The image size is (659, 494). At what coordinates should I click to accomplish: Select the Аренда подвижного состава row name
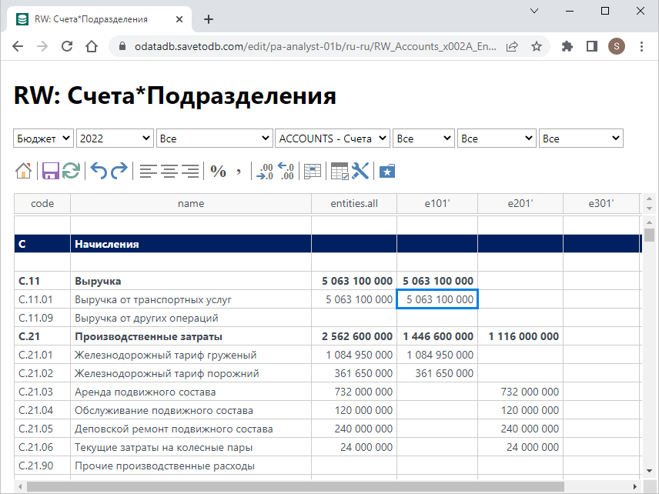145,392
